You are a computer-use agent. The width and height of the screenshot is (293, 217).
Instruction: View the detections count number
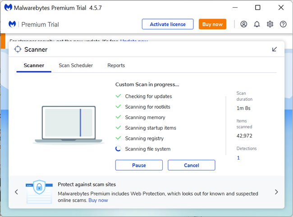coord(238,158)
